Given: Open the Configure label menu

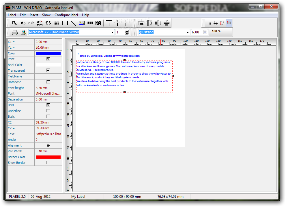Looking at the screenshot, I should click(x=66, y=15).
